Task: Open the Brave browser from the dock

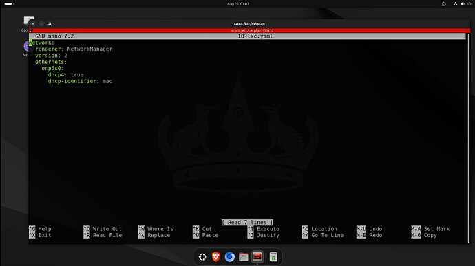Action: [x=216, y=257]
